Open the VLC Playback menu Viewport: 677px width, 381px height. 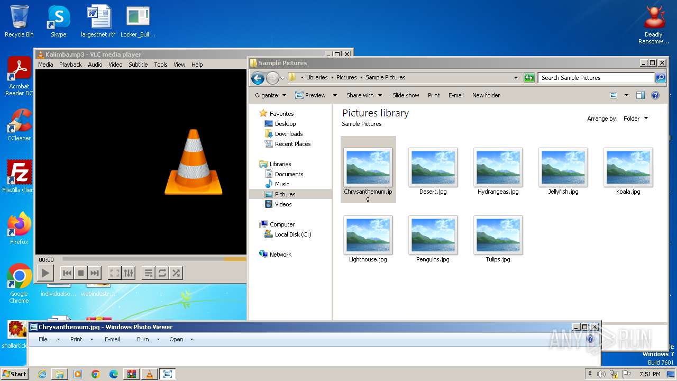tap(70, 65)
